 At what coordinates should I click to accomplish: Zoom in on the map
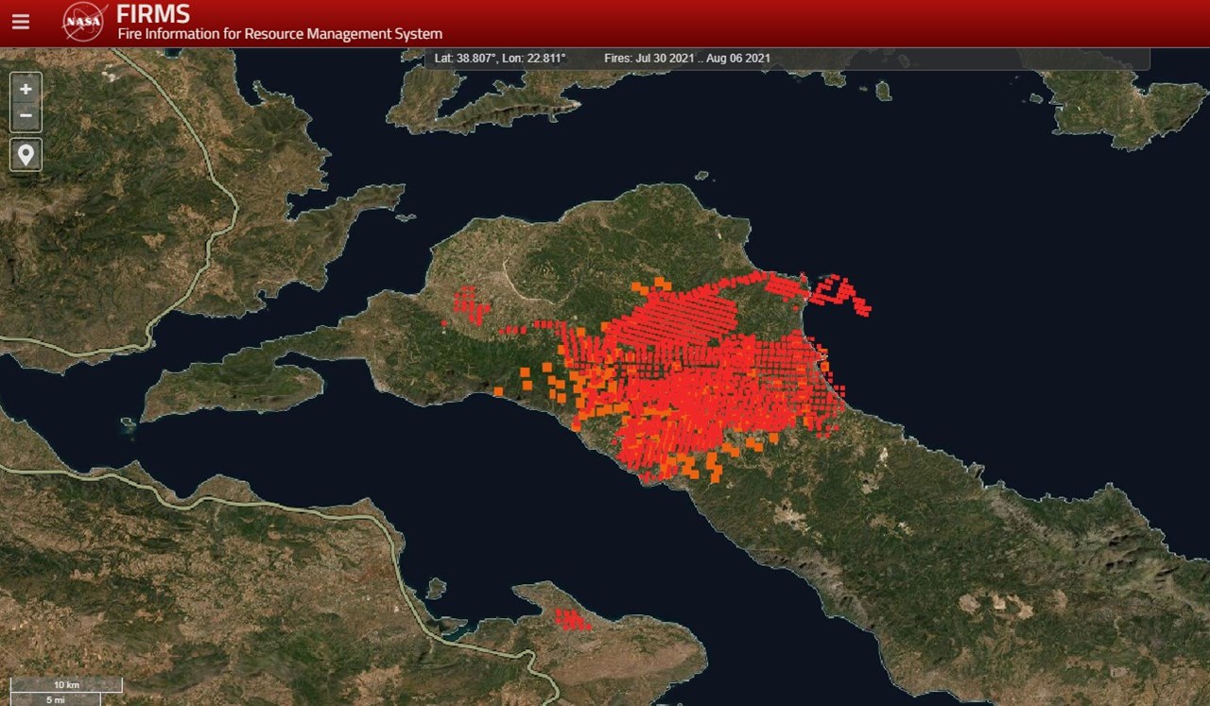pyautogui.click(x=26, y=89)
